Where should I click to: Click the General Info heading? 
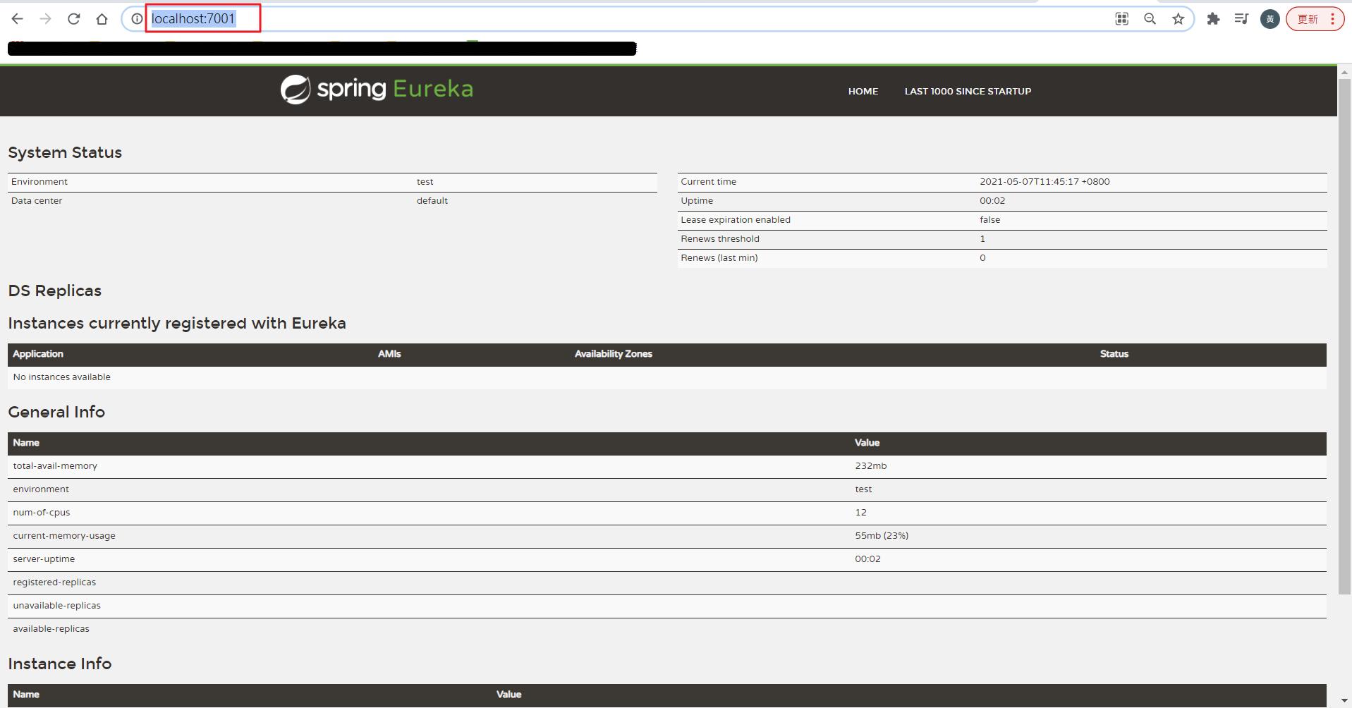point(56,412)
